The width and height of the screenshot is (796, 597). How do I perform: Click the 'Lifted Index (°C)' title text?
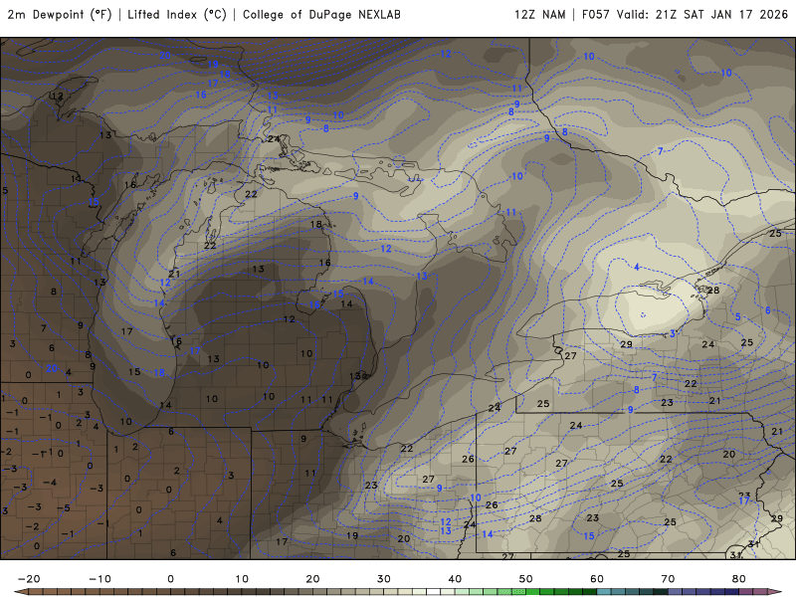coord(177,15)
